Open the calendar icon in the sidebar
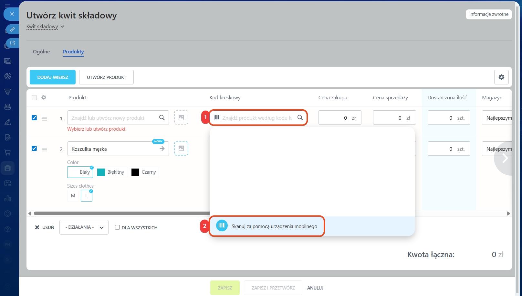This screenshot has width=522, height=296. [8, 183]
